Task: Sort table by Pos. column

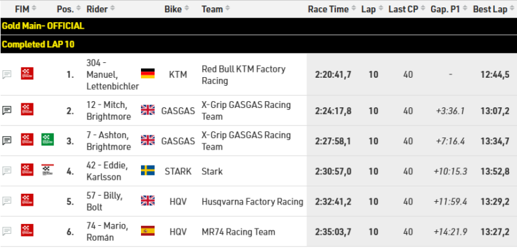Action: coord(68,9)
